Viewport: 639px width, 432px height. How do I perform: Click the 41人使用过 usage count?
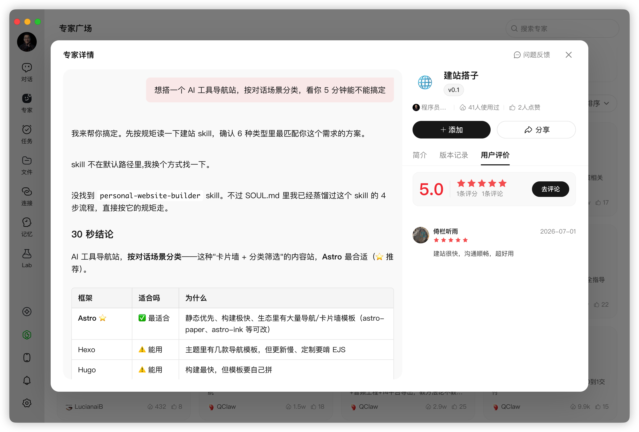(479, 107)
